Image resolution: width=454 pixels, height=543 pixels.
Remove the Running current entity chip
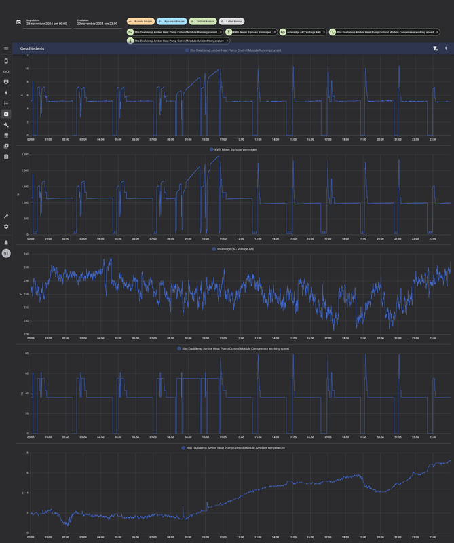(221, 32)
